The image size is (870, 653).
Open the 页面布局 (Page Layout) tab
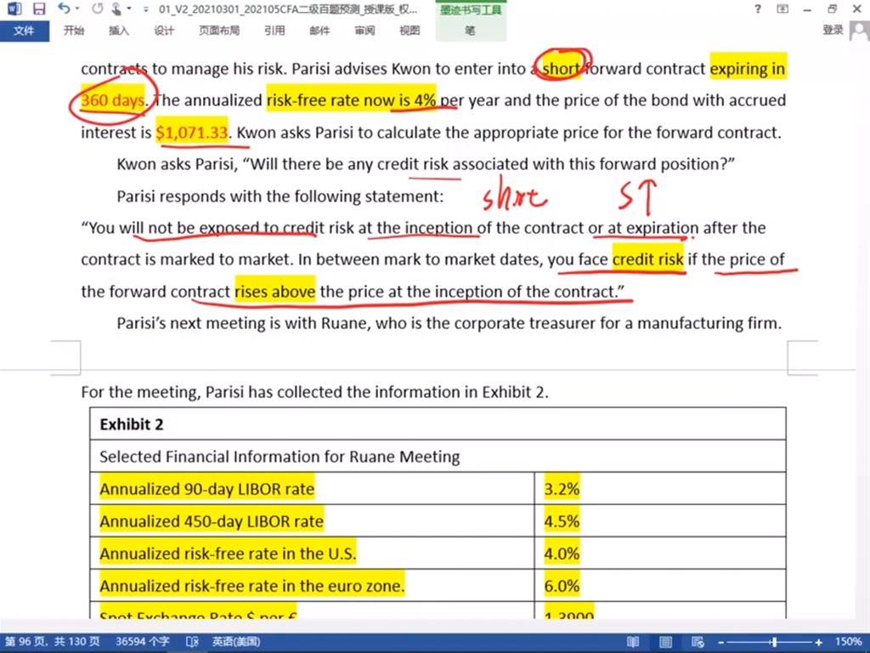[219, 31]
